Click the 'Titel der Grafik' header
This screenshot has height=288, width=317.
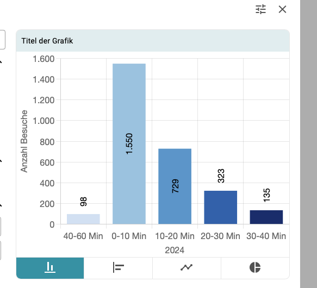(x=47, y=41)
